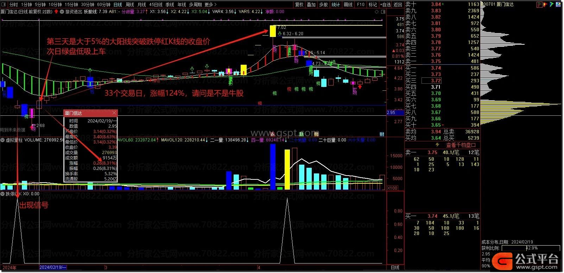Click the 叠加 overlay button
Viewport: 564px width, 273px height.
[x=311, y=5]
